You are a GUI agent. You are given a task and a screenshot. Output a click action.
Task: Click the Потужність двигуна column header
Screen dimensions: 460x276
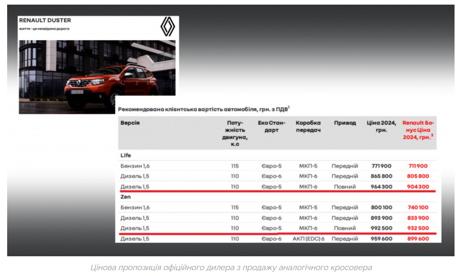click(234, 133)
